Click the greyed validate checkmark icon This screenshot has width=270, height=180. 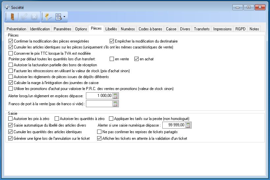24,17
